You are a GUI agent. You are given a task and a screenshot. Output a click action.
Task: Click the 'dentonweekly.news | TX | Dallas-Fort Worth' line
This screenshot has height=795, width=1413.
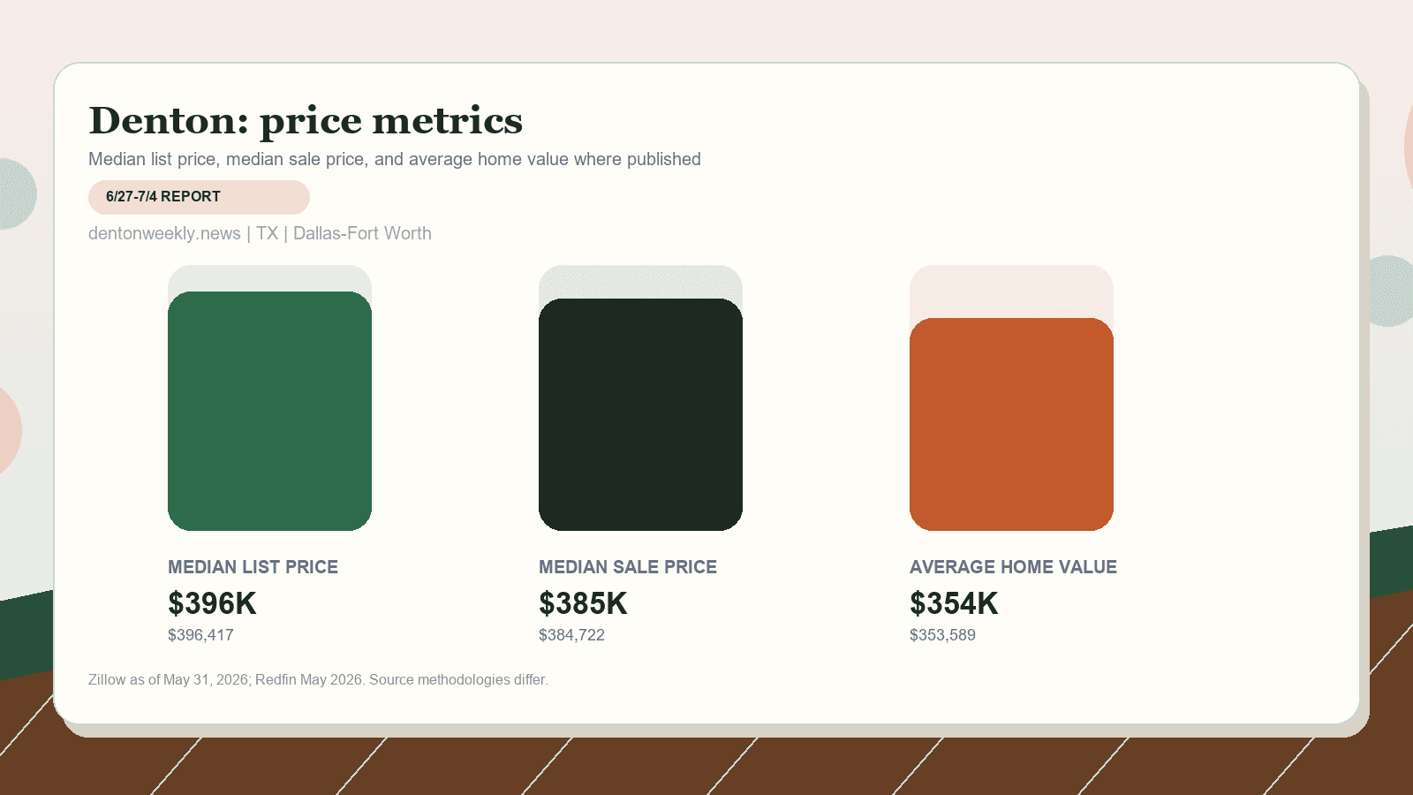pyautogui.click(x=260, y=233)
